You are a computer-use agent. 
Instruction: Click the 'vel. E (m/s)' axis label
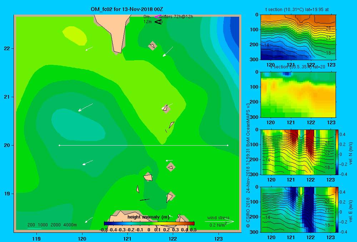click(351, 211)
